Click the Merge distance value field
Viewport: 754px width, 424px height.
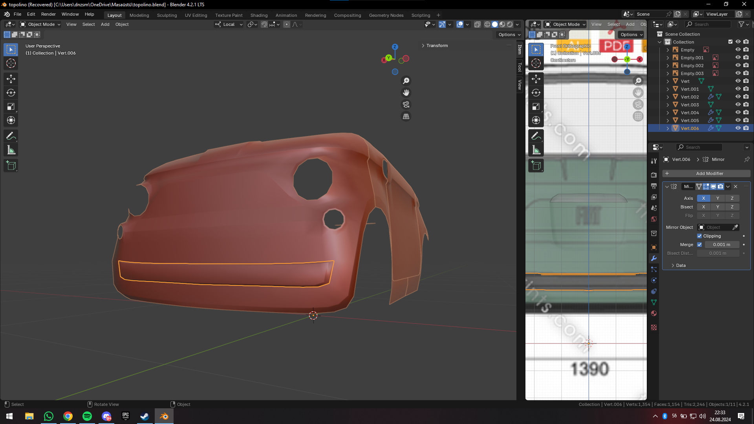pyautogui.click(x=721, y=245)
